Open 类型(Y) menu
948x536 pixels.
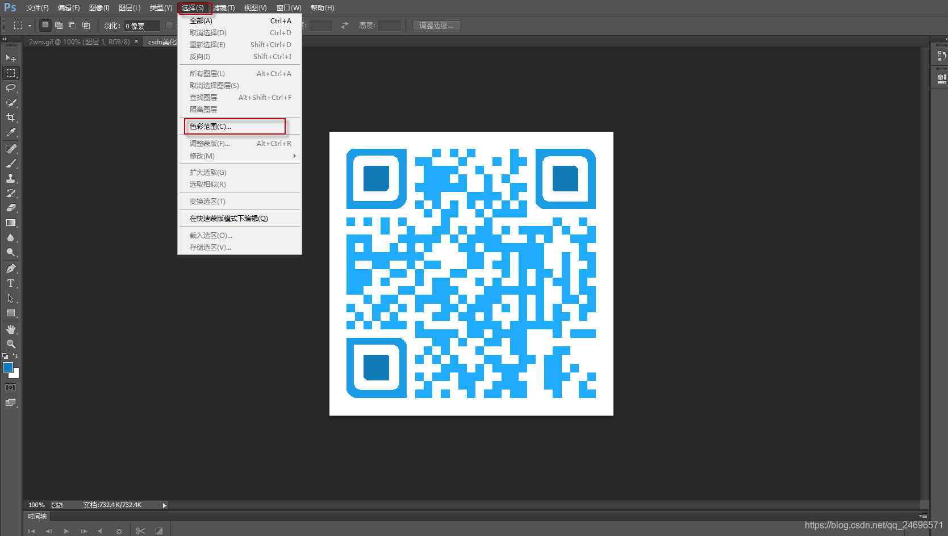(x=161, y=8)
